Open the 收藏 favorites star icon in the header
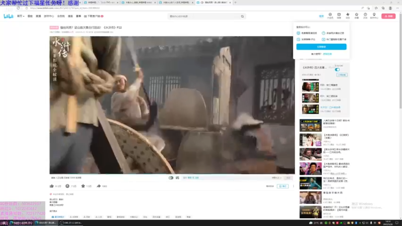402x226 pixels. [x=356, y=16]
